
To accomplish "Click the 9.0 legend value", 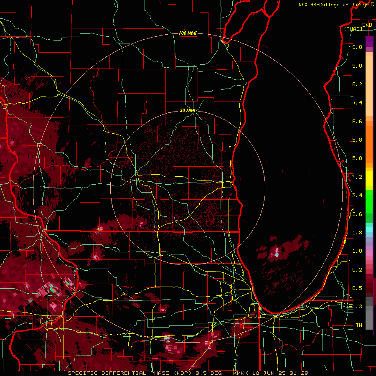I will 357,66.
